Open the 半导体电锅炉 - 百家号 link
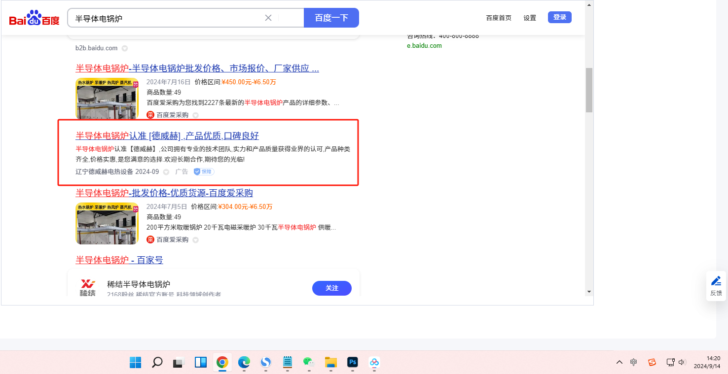Image resolution: width=728 pixels, height=374 pixels. point(119,260)
